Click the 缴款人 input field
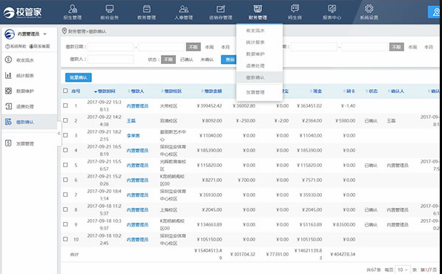 110,59
